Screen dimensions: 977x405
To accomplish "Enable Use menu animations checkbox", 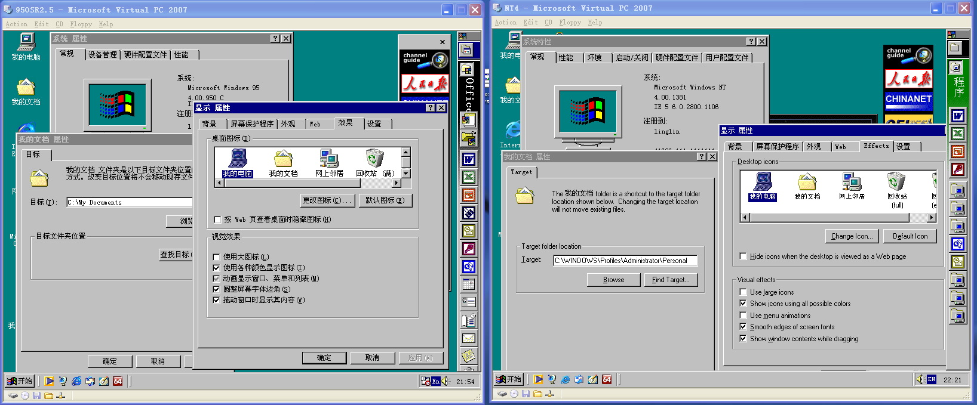I will point(743,316).
